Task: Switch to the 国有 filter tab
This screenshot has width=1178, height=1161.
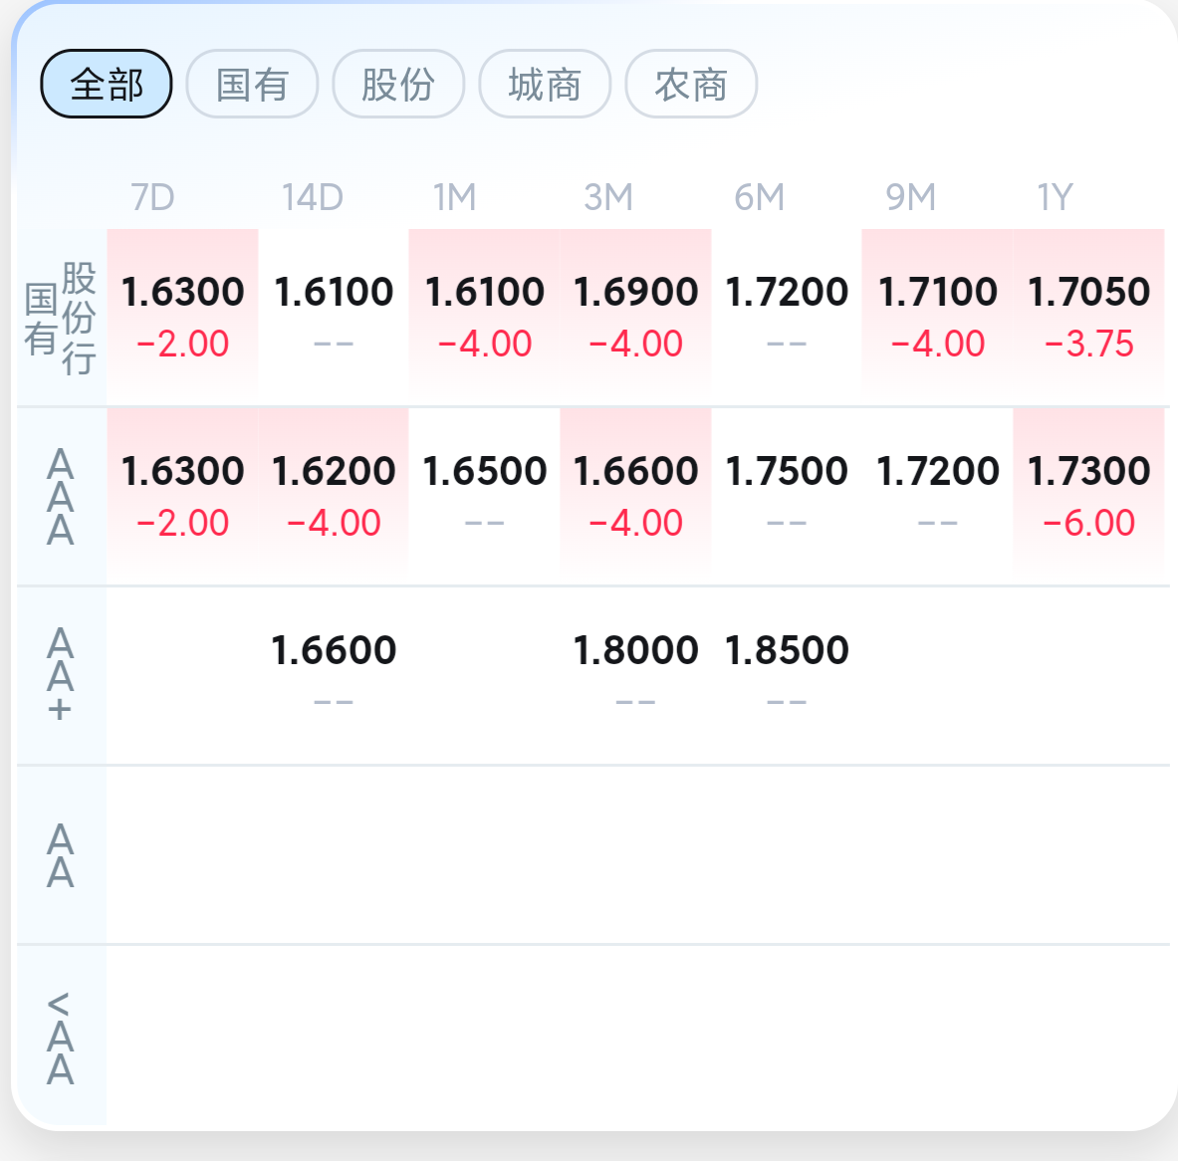Action: (x=253, y=84)
